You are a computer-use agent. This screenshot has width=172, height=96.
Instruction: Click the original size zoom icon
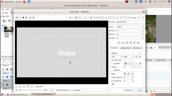click(20, 90)
